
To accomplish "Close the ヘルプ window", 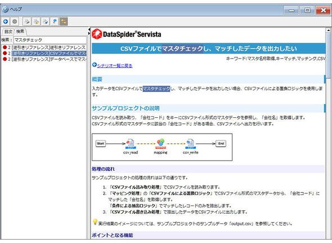I will point(323,10).
